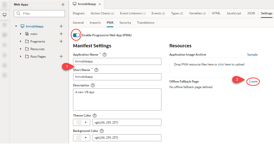Click the Application Name input field

(x=117, y=61)
